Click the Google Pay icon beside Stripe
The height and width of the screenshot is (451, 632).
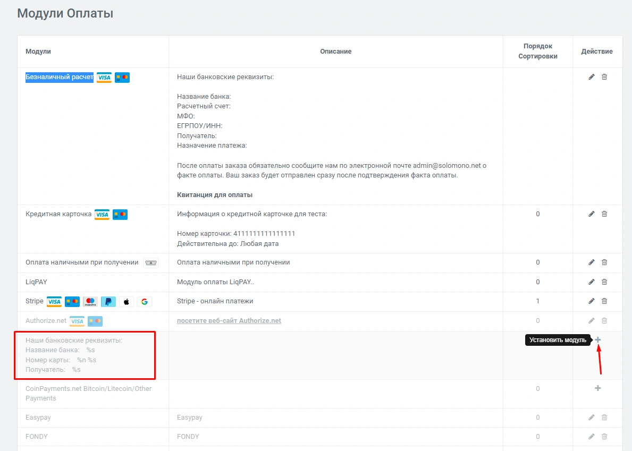click(x=145, y=302)
